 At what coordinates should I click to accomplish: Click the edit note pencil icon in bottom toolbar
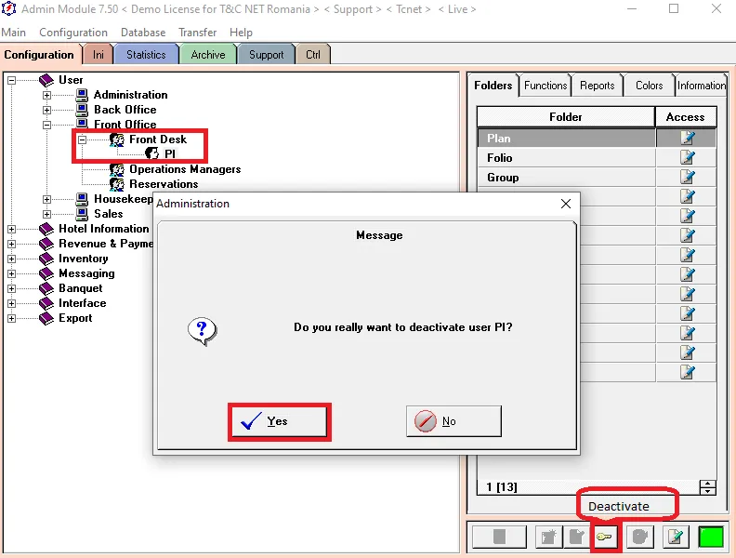676,537
